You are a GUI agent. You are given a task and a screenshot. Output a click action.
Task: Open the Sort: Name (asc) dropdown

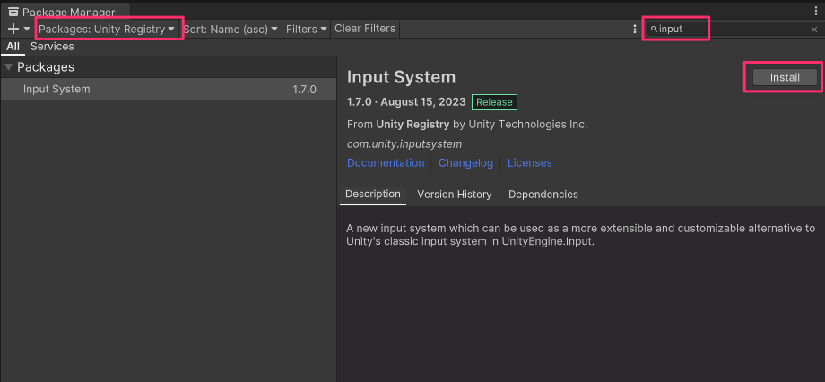(230, 29)
